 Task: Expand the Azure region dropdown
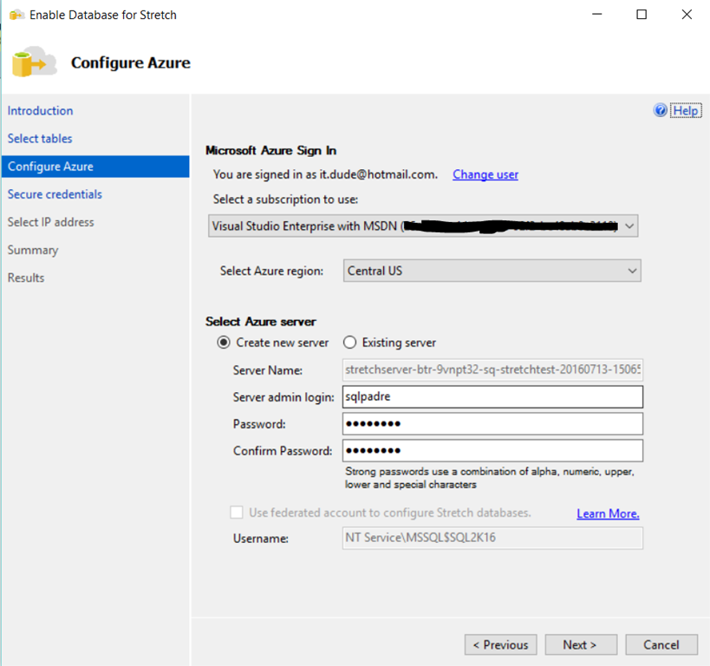pyautogui.click(x=632, y=271)
